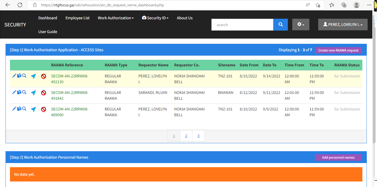The image size is (377, 187).
Task: Send RAAWA request 491842 via paper plane icon
Action: 33,93
